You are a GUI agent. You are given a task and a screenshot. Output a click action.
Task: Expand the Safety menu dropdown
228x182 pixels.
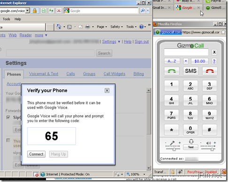coord(116,27)
